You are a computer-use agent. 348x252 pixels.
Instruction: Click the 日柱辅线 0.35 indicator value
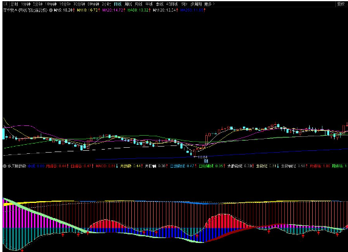point(212,166)
